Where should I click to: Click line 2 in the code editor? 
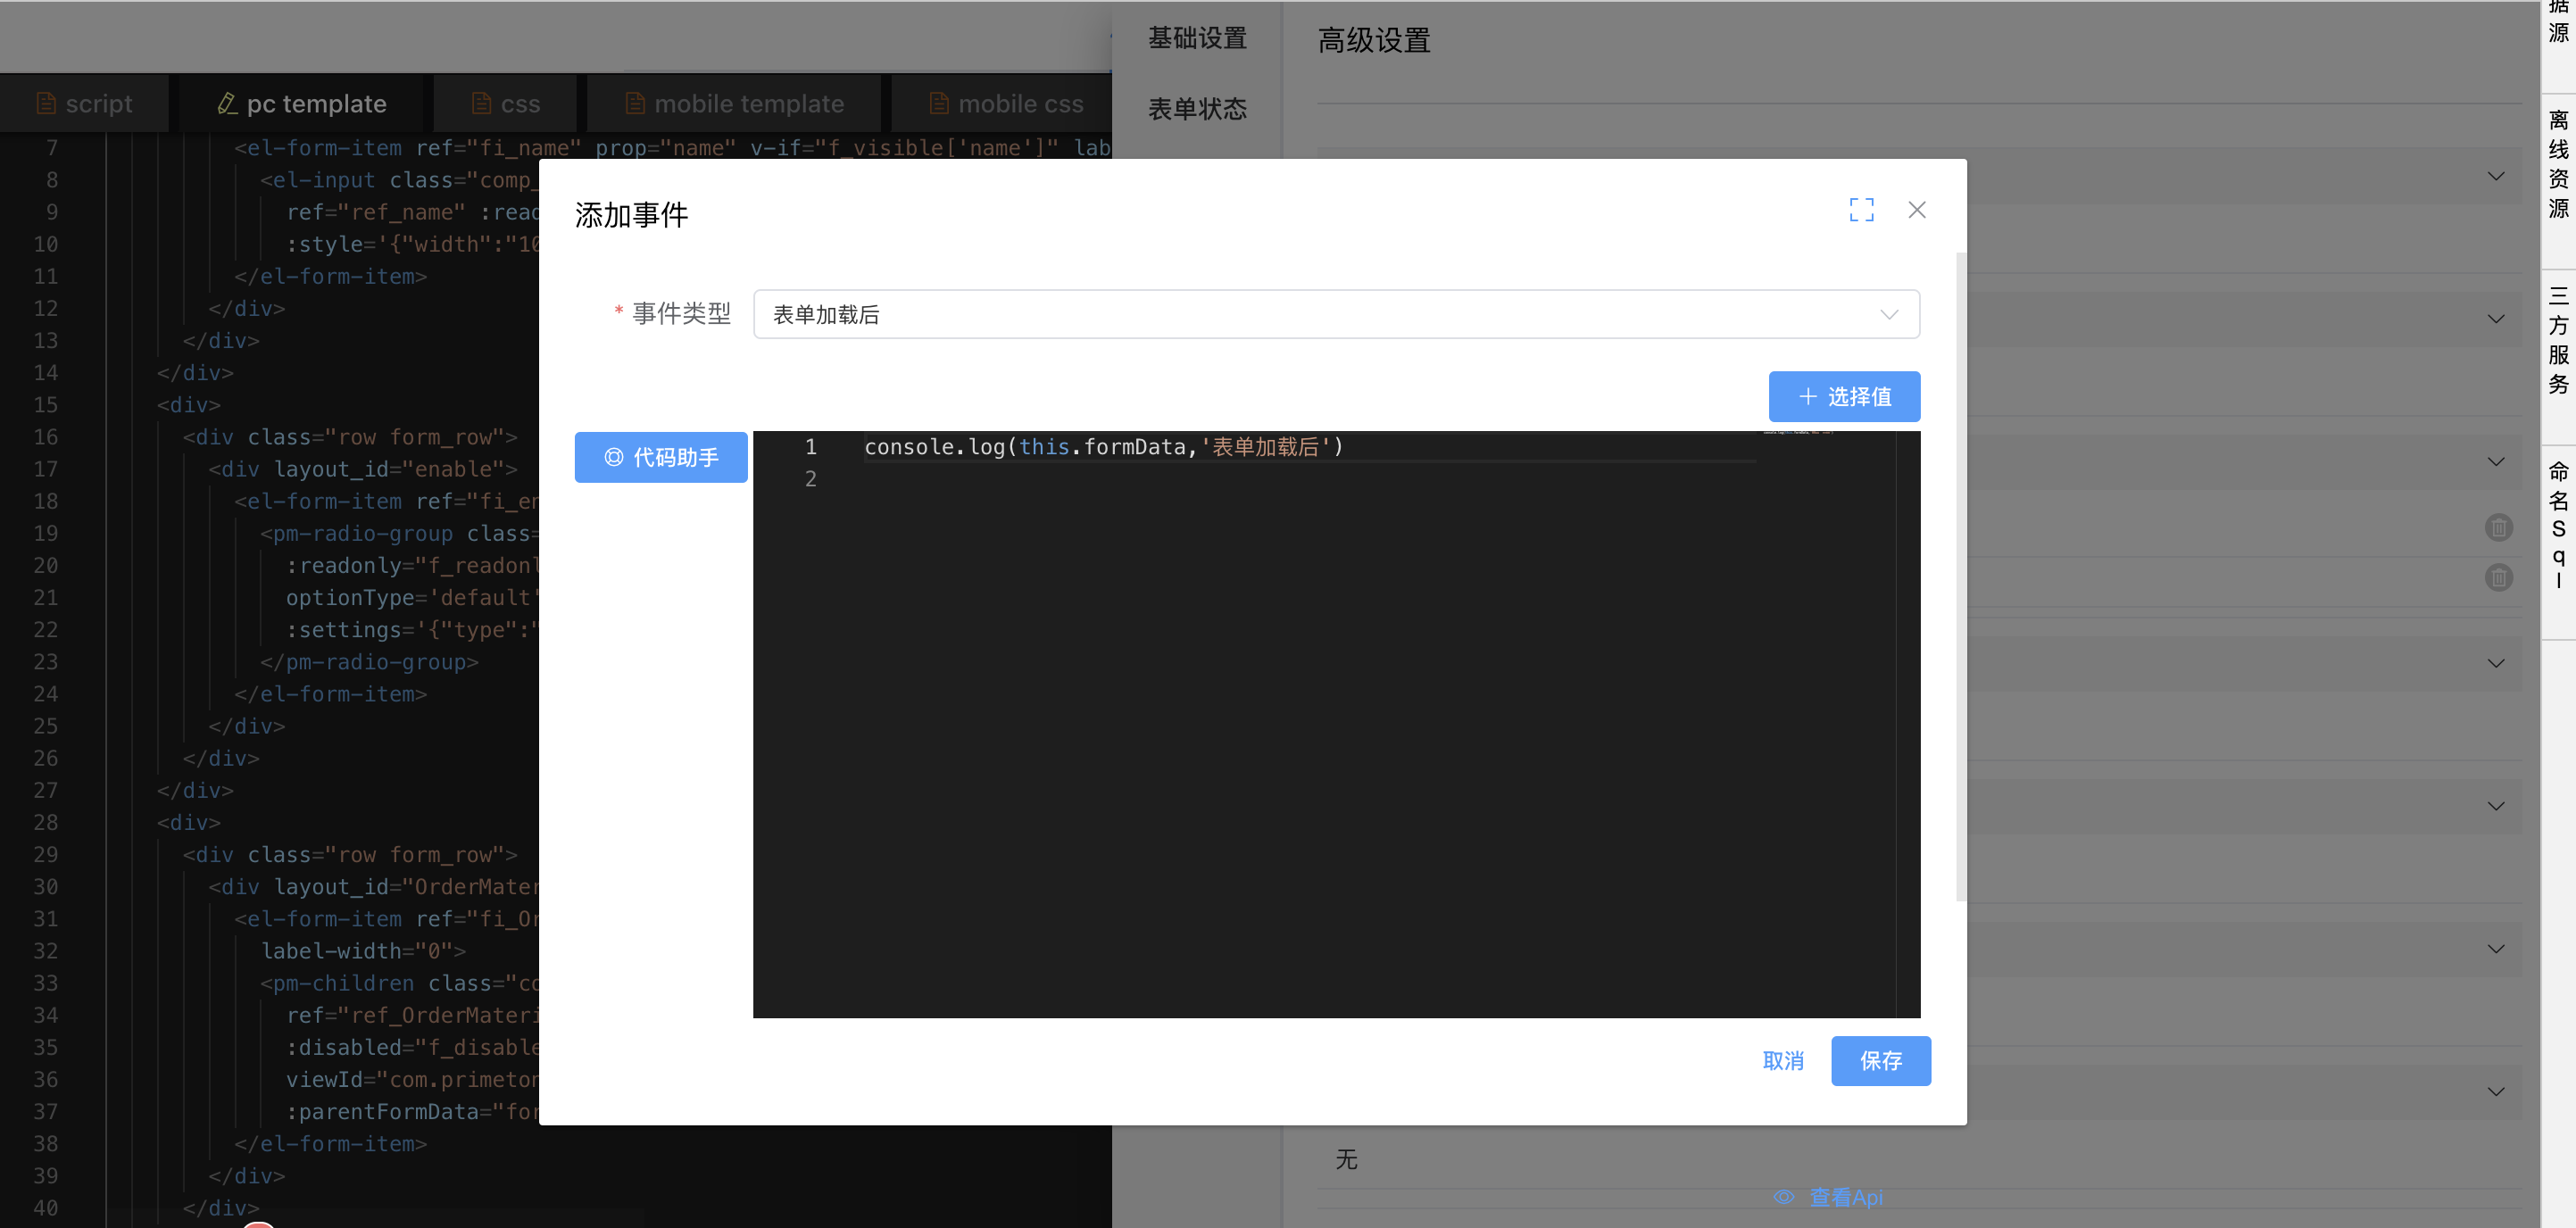coord(1100,479)
